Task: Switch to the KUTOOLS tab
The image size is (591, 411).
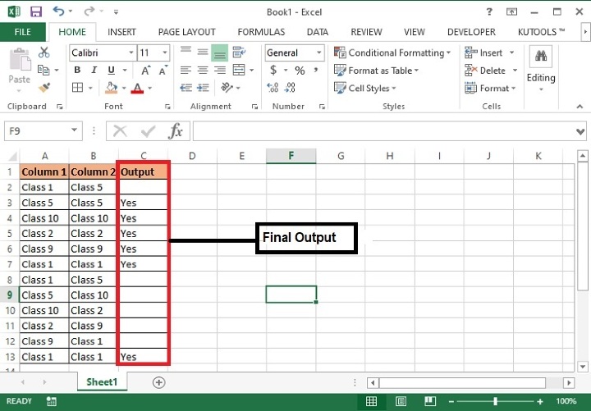Action: (x=541, y=32)
